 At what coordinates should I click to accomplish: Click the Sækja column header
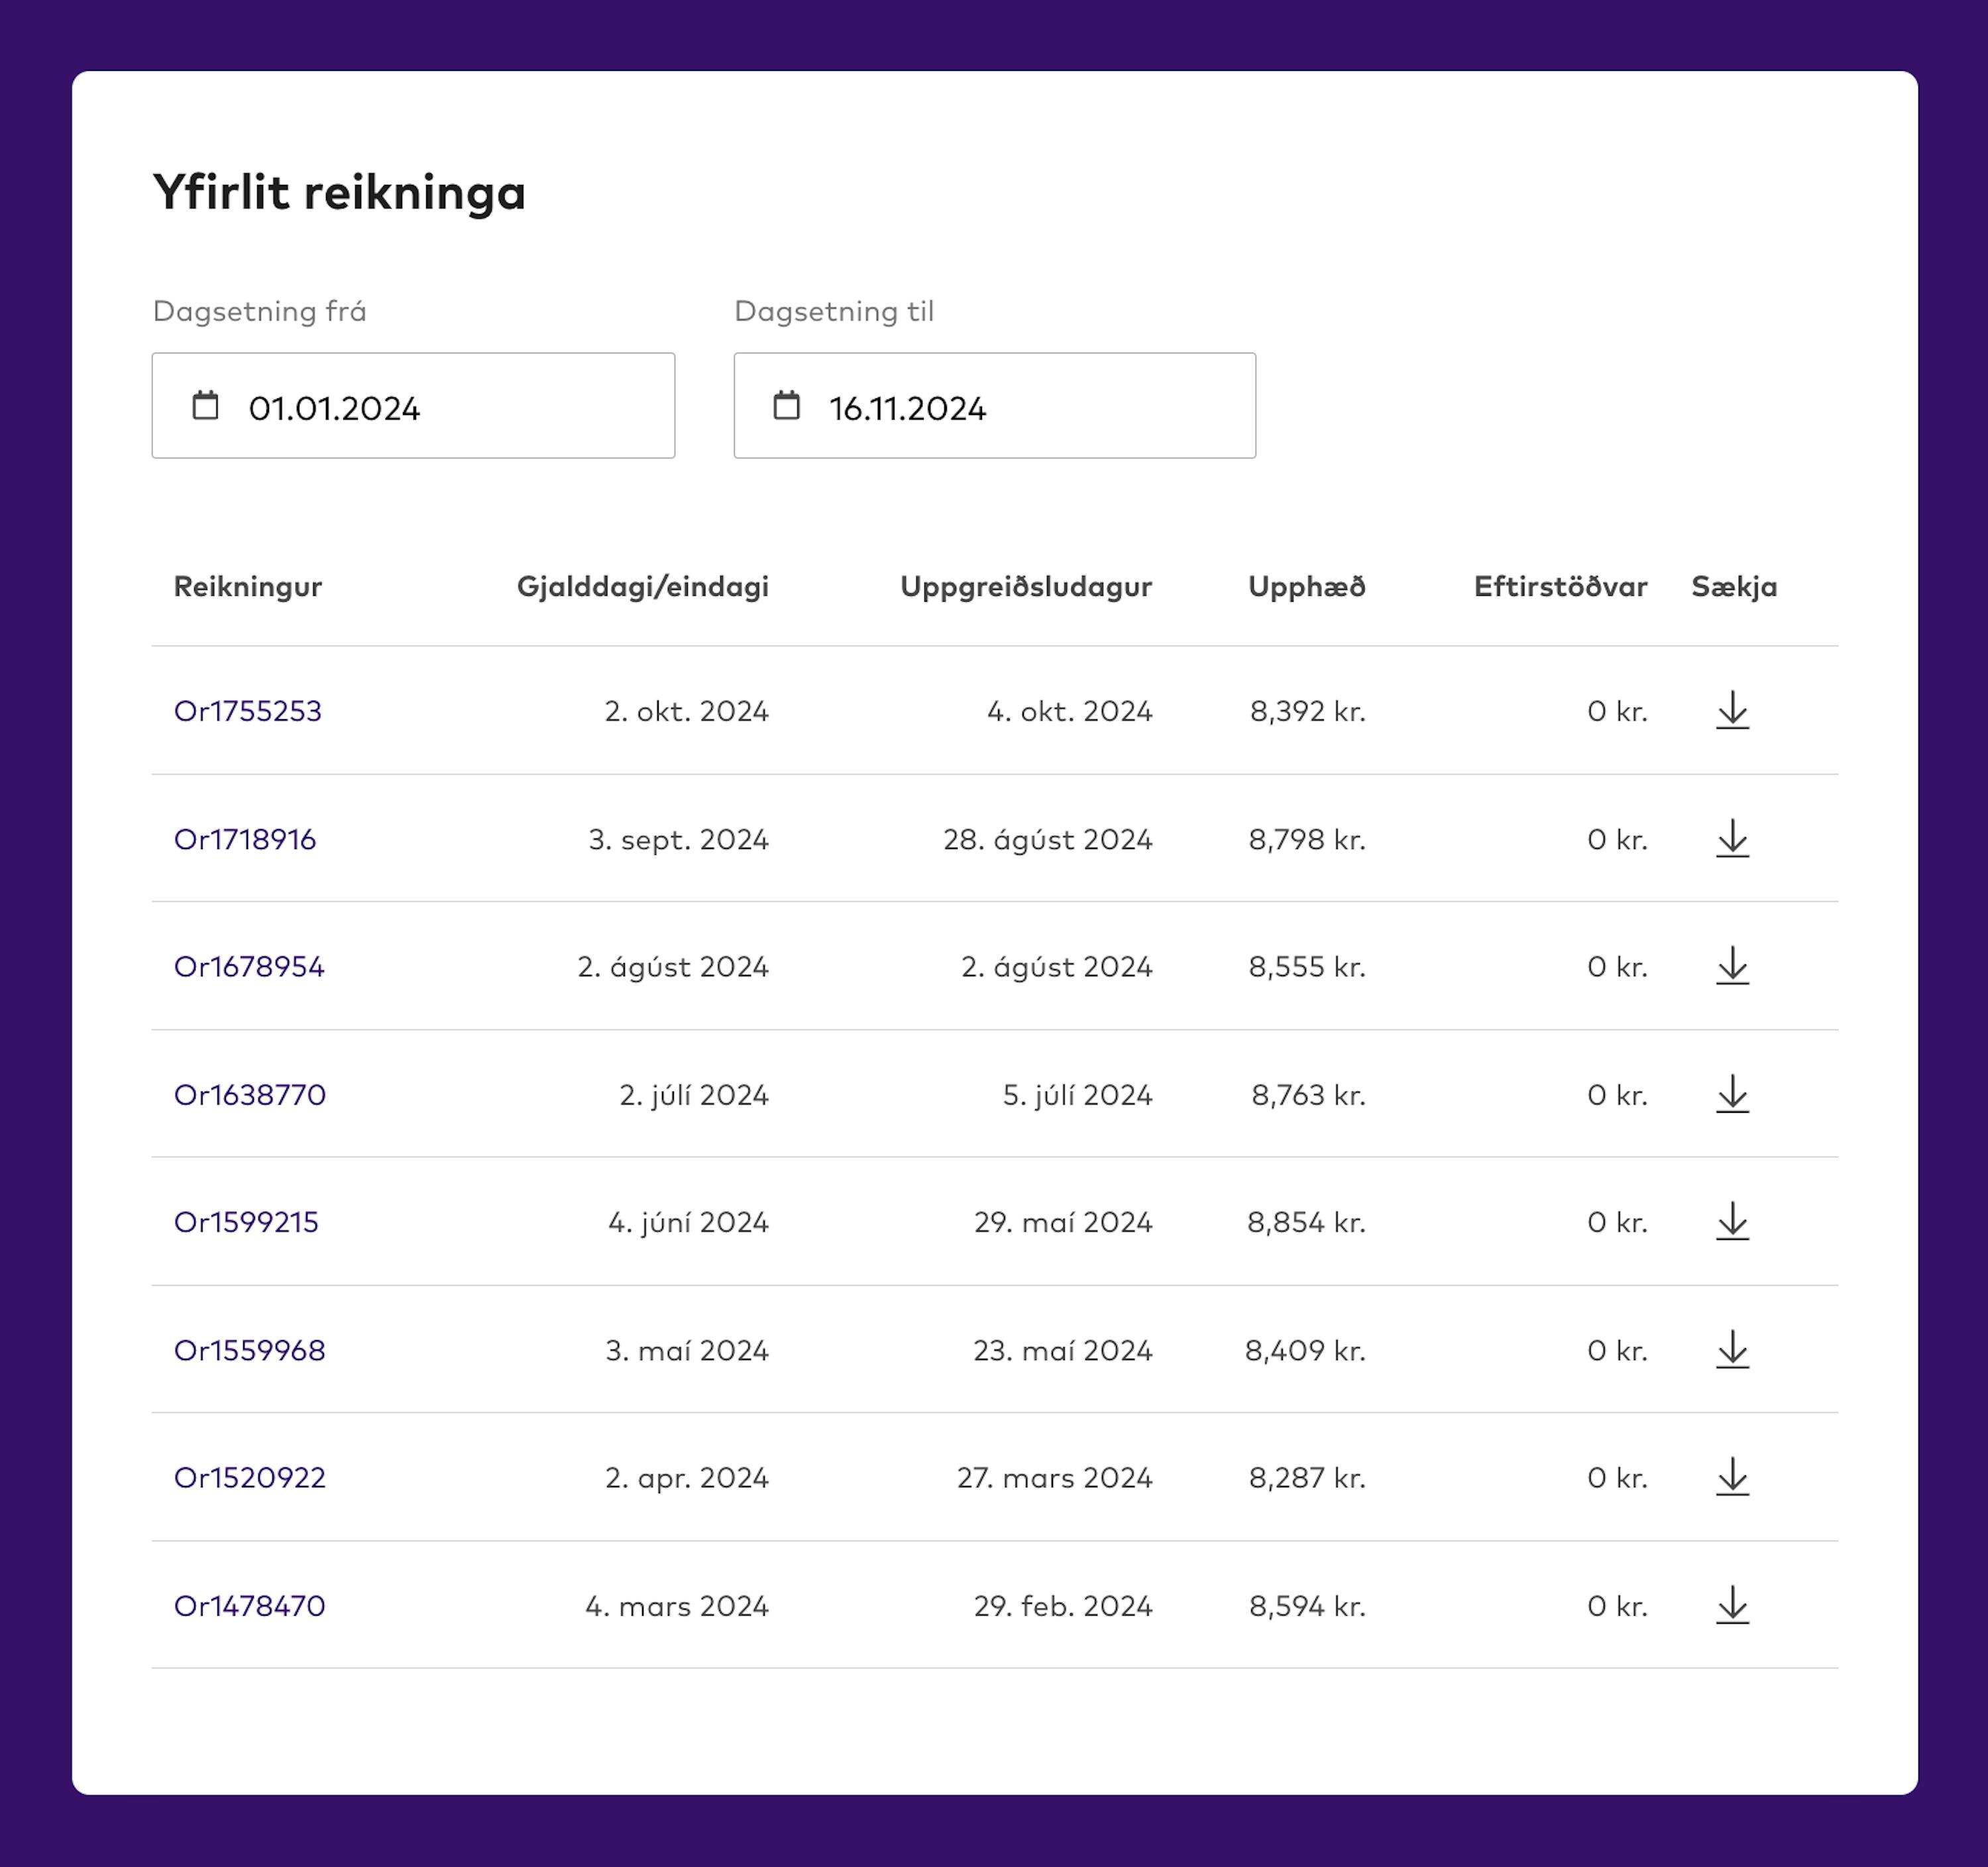1734,587
